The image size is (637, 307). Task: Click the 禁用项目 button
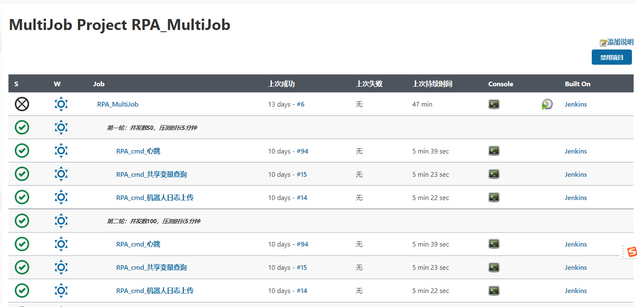pyautogui.click(x=611, y=57)
